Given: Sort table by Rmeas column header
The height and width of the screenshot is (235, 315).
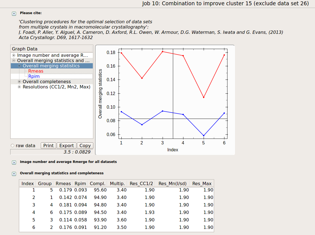Looking at the screenshot, I should click(63, 183).
